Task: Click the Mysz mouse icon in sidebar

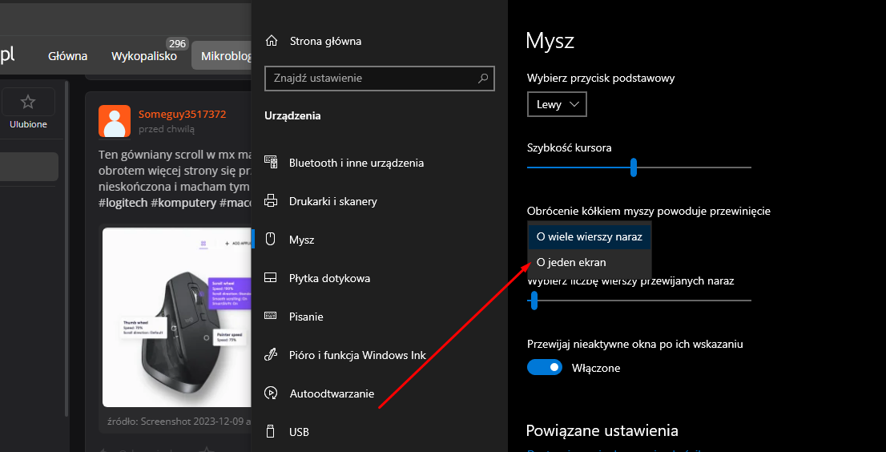Action: point(271,240)
